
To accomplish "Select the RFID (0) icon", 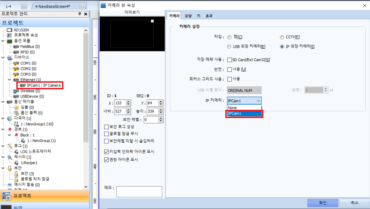I will [16, 52].
